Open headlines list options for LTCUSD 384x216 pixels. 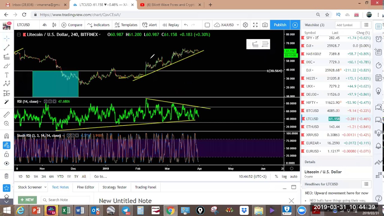[366, 184]
